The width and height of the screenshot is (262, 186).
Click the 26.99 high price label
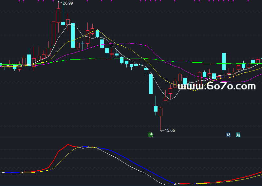(67, 3)
